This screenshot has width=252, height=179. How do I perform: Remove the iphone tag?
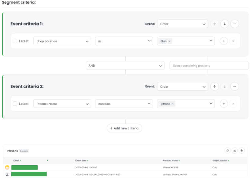pyautogui.click(x=172, y=104)
